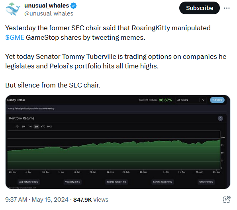Select the 1M time range
This screenshot has height=210, width=237.
tap(24, 126)
